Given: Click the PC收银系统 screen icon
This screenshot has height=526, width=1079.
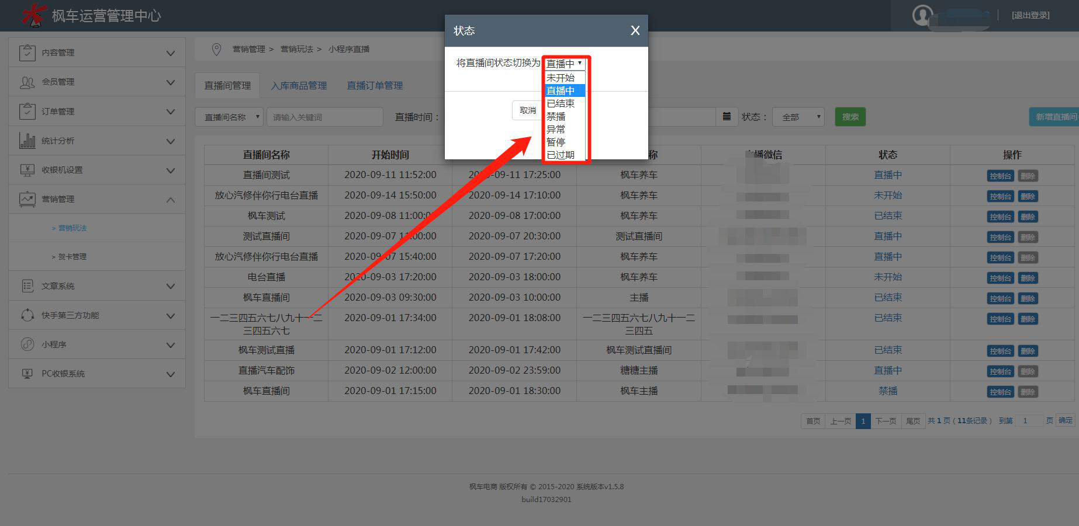Looking at the screenshot, I should click(x=27, y=374).
